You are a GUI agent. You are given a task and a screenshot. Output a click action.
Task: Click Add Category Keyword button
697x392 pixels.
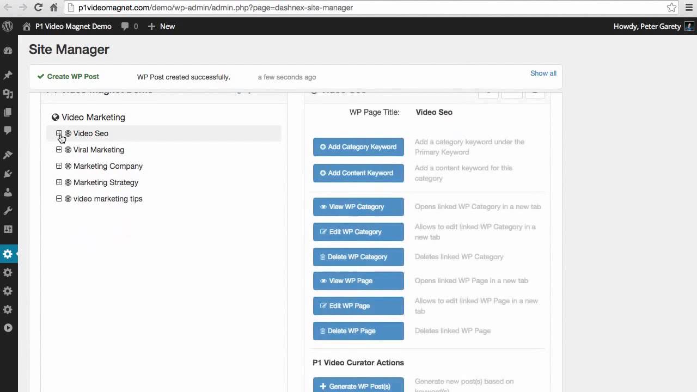(358, 147)
